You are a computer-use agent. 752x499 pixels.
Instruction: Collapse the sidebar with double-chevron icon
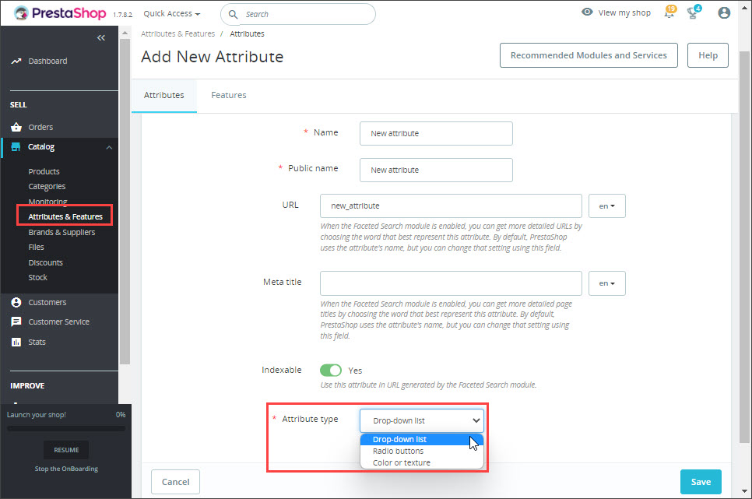click(100, 37)
